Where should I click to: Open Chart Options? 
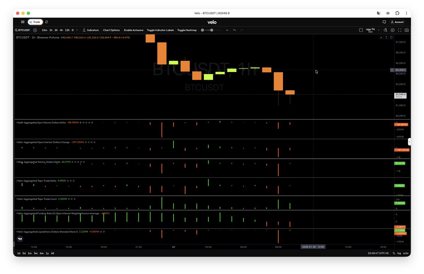click(111, 30)
